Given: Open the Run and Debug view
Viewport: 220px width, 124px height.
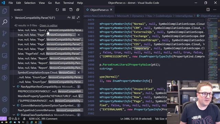Looking at the screenshot, I should [4, 44].
